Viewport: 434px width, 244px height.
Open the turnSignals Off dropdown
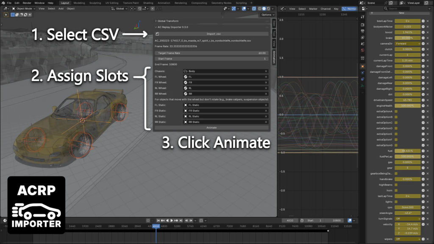[408, 219]
